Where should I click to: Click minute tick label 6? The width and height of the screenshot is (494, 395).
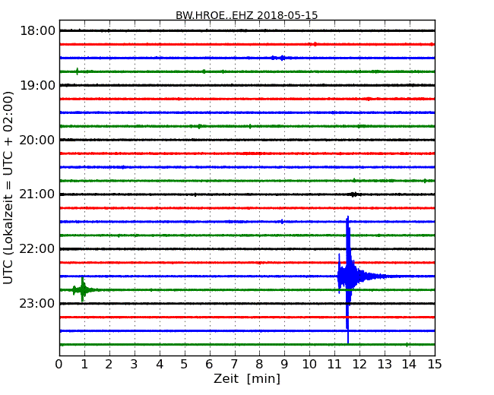click(209, 365)
